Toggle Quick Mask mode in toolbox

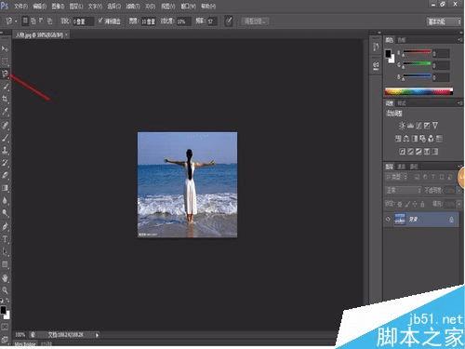point(5,327)
